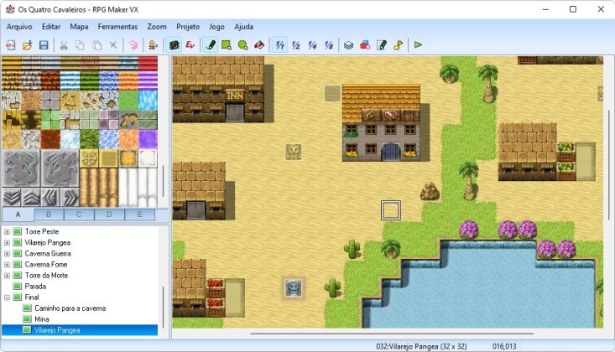Click the Delete X icon in the toolbar

point(113,45)
